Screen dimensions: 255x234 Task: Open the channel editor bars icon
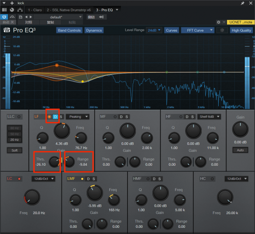point(4,10)
